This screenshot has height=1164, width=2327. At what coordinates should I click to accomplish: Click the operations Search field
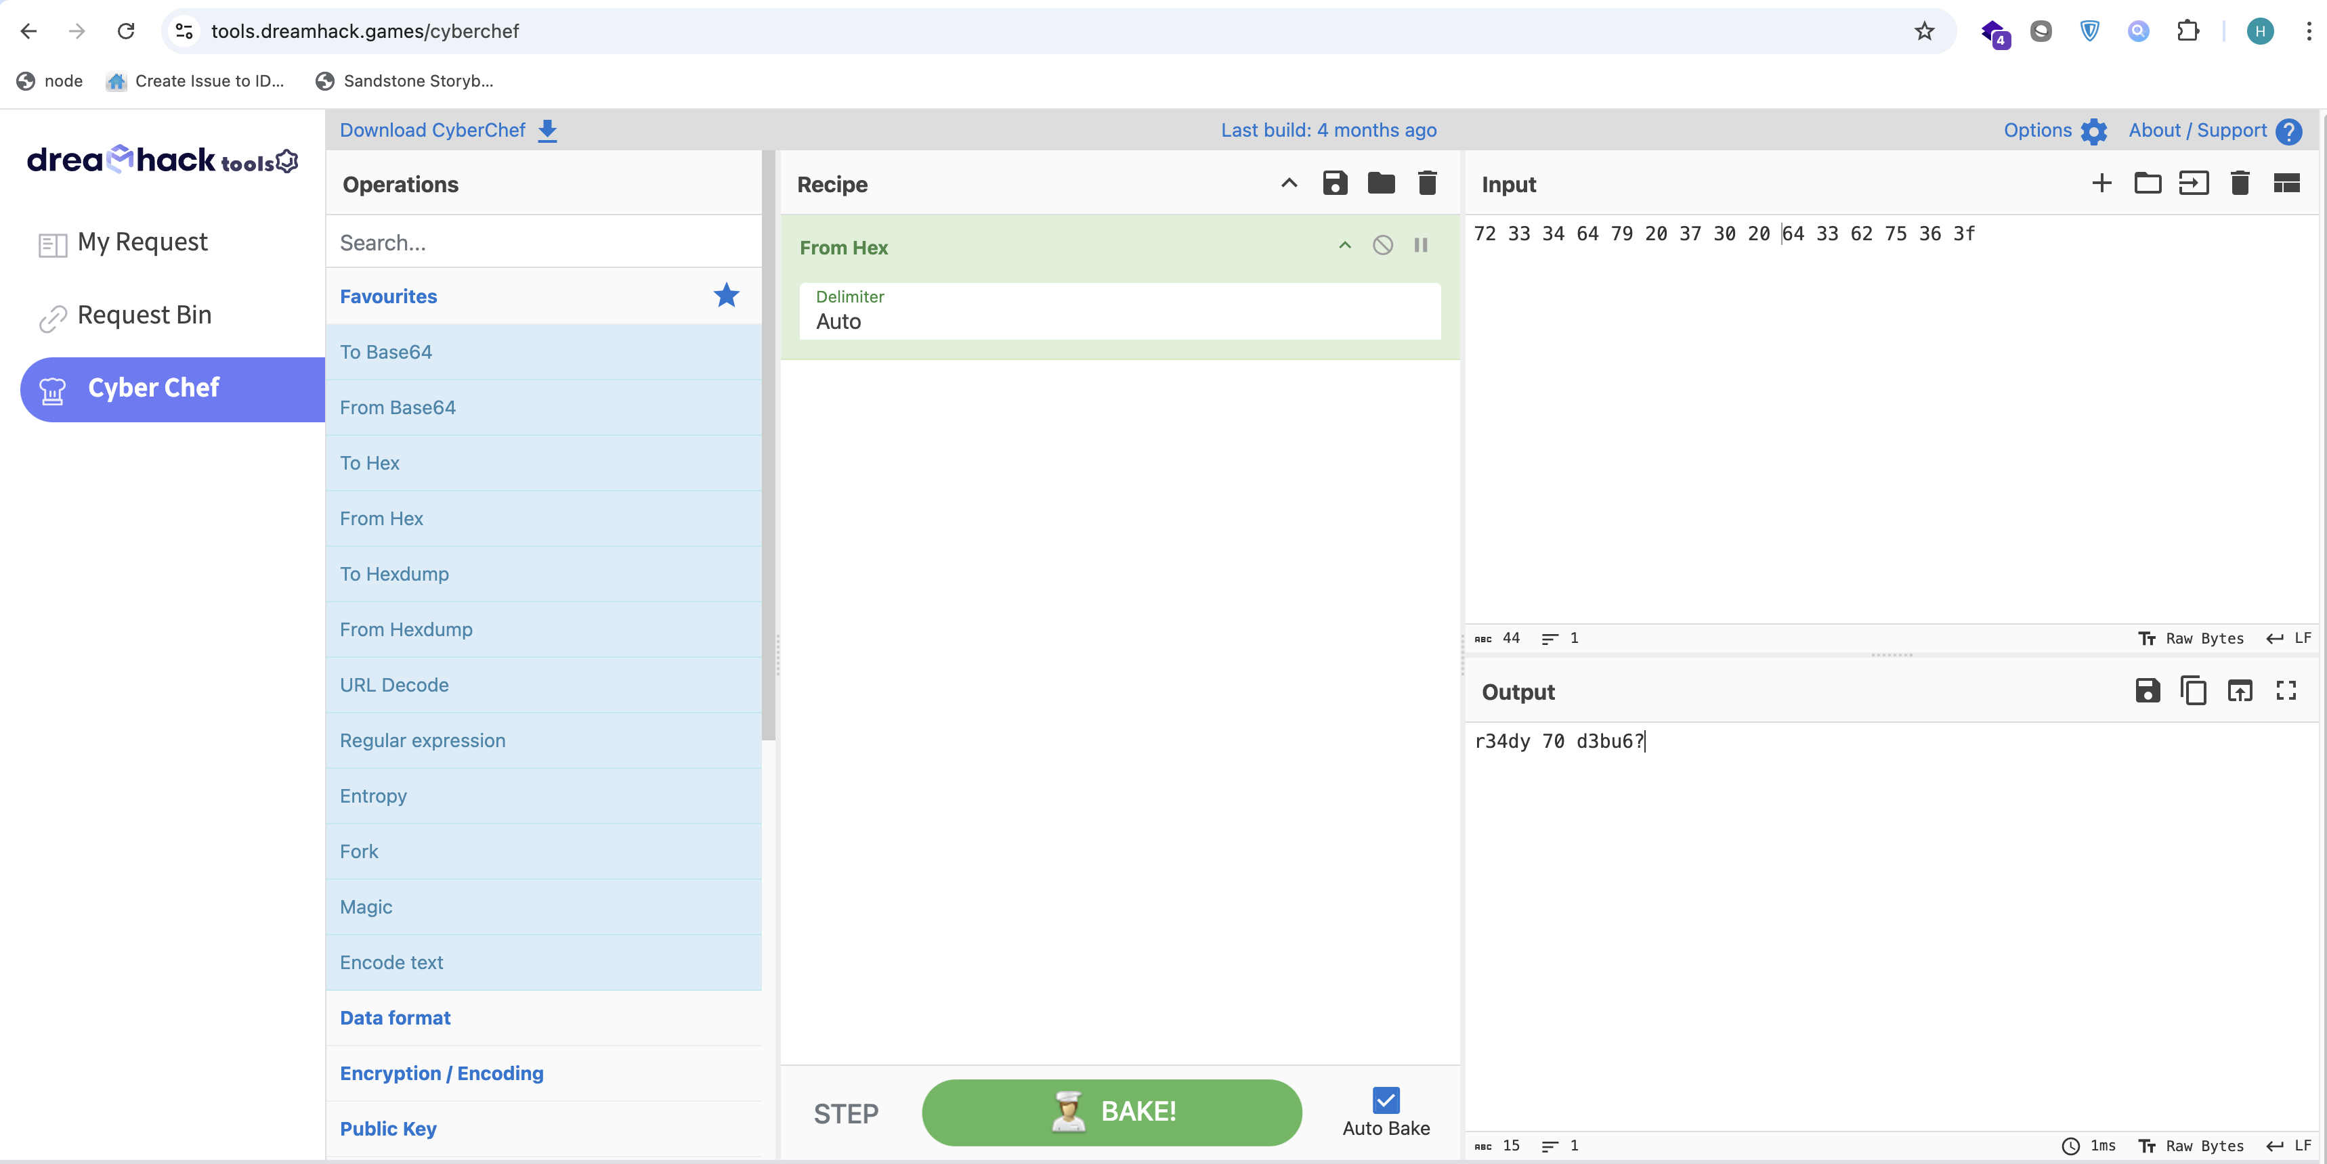tap(542, 243)
